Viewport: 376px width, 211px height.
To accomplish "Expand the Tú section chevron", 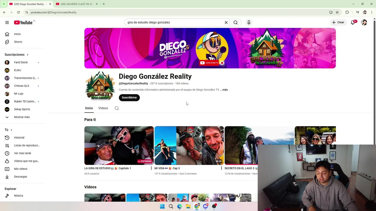I will (11, 130).
